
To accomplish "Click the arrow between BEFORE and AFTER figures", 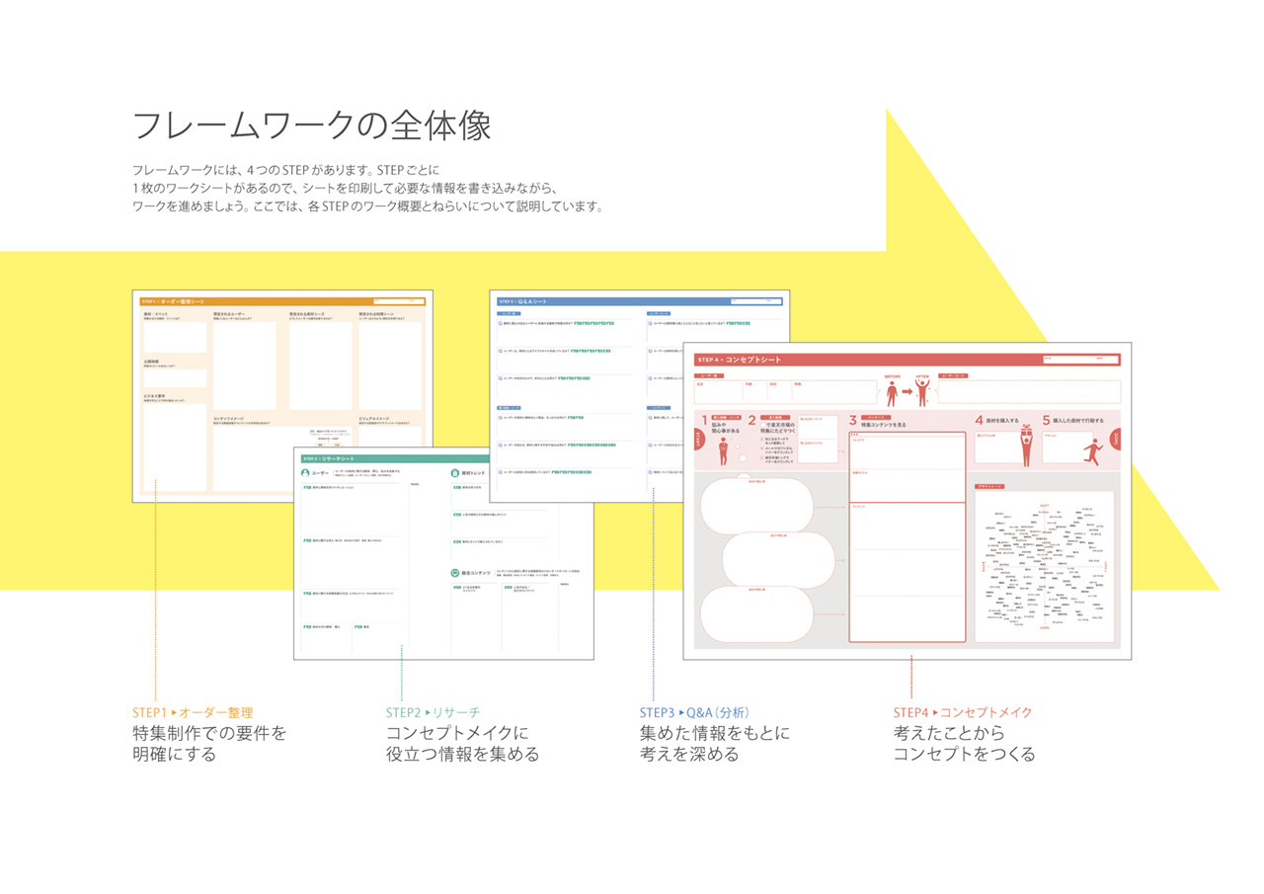I will pos(908,392).
